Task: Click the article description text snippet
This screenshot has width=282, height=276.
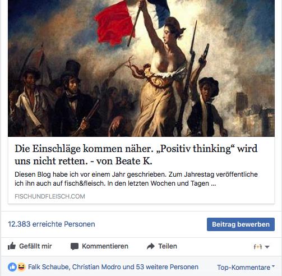Action: click(136, 179)
